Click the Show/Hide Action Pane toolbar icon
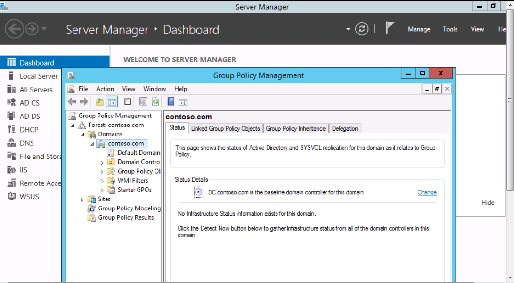This screenshot has height=283, width=514. pos(183,102)
